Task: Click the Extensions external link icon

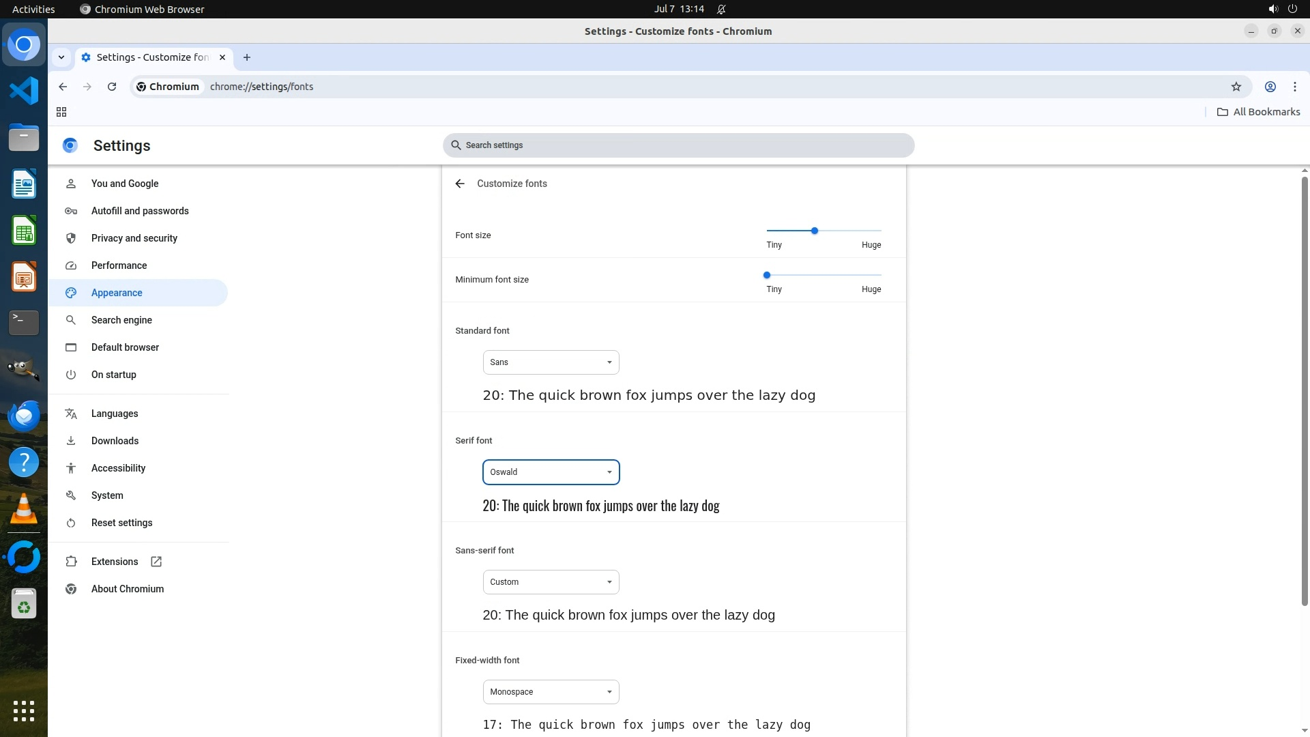Action: click(x=156, y=562)
